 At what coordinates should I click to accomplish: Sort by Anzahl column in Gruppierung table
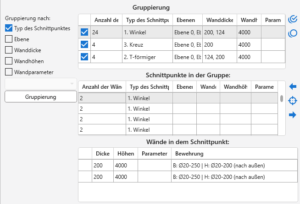[x=106, y=20]
